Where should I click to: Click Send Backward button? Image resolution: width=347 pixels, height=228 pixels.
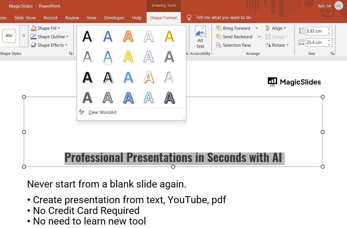coord(234,37)
